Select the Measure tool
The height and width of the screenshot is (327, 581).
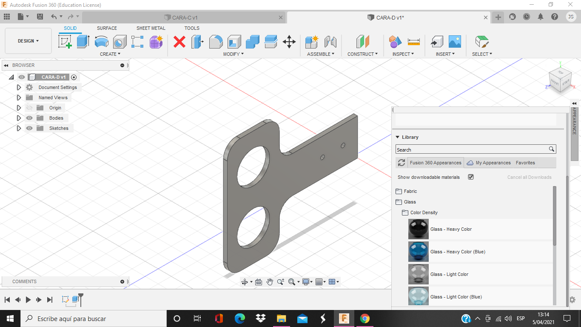tap(413, 42)
